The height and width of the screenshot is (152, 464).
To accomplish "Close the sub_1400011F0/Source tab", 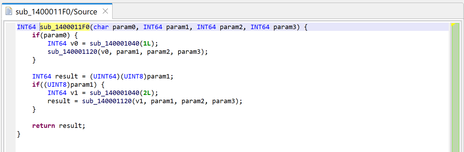I will point(105,11).
